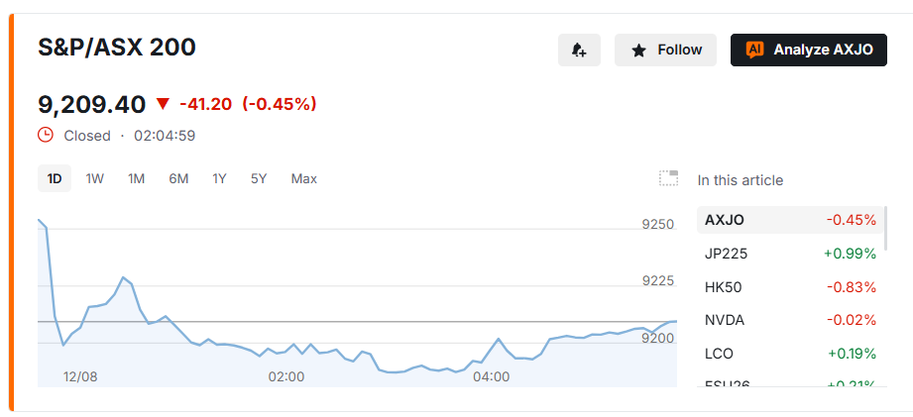Open AXJO in the article list
The width and height of the screenshot is (913, 417).
(790, 220)
